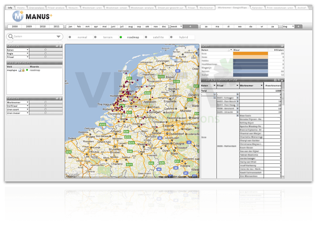This screenshot has width=318, height=227.
Task: Click the search magnifier icon beside Zoeken
Action: point(11,36)
